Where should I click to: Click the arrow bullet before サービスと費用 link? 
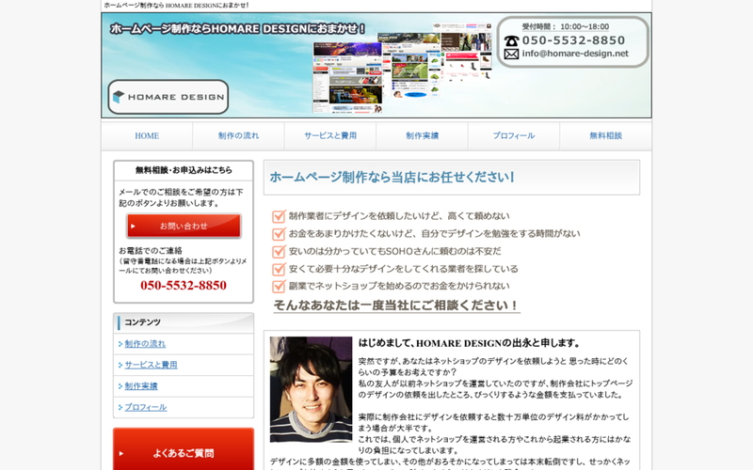pos(120,365)
